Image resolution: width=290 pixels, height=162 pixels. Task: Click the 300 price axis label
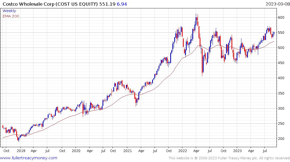click(x=281, y=109)
